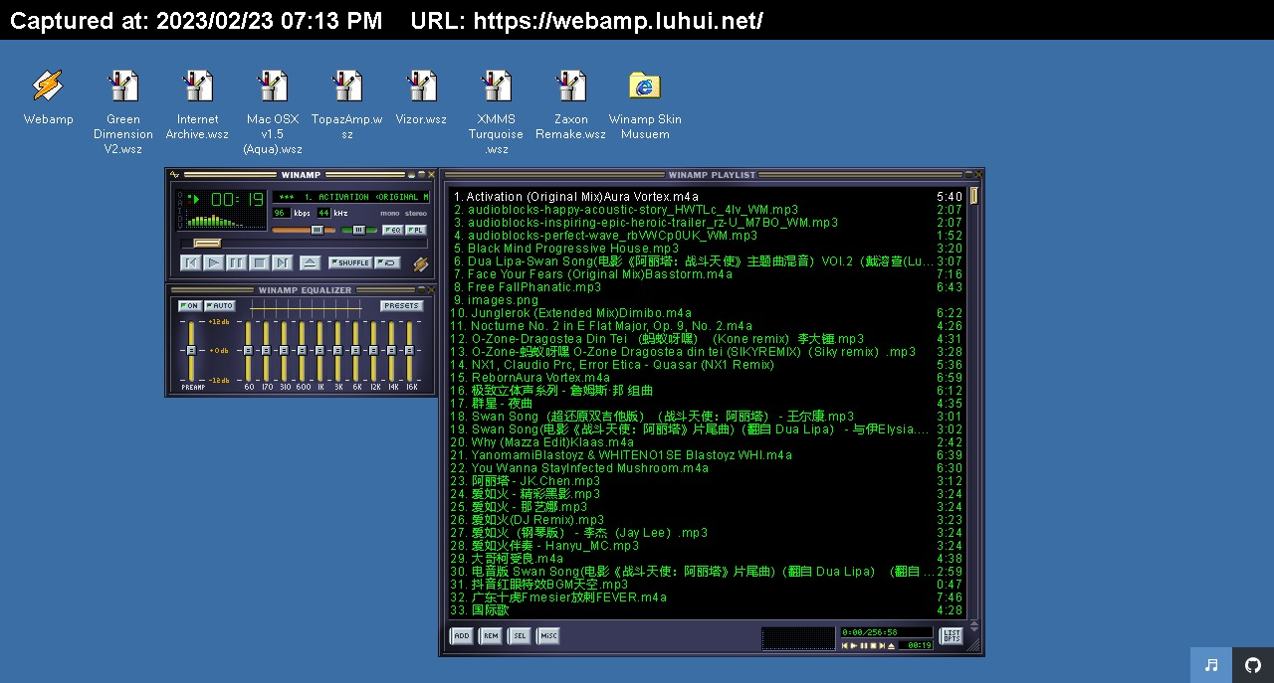The image size is (1274, 683).
Task: Open Green Dimension V2.wsz skin icon
Action: tap(123, 111)
